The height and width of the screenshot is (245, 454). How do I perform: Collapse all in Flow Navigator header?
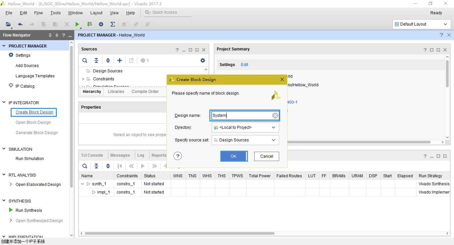pyautogui.click(x=50, y=35)
